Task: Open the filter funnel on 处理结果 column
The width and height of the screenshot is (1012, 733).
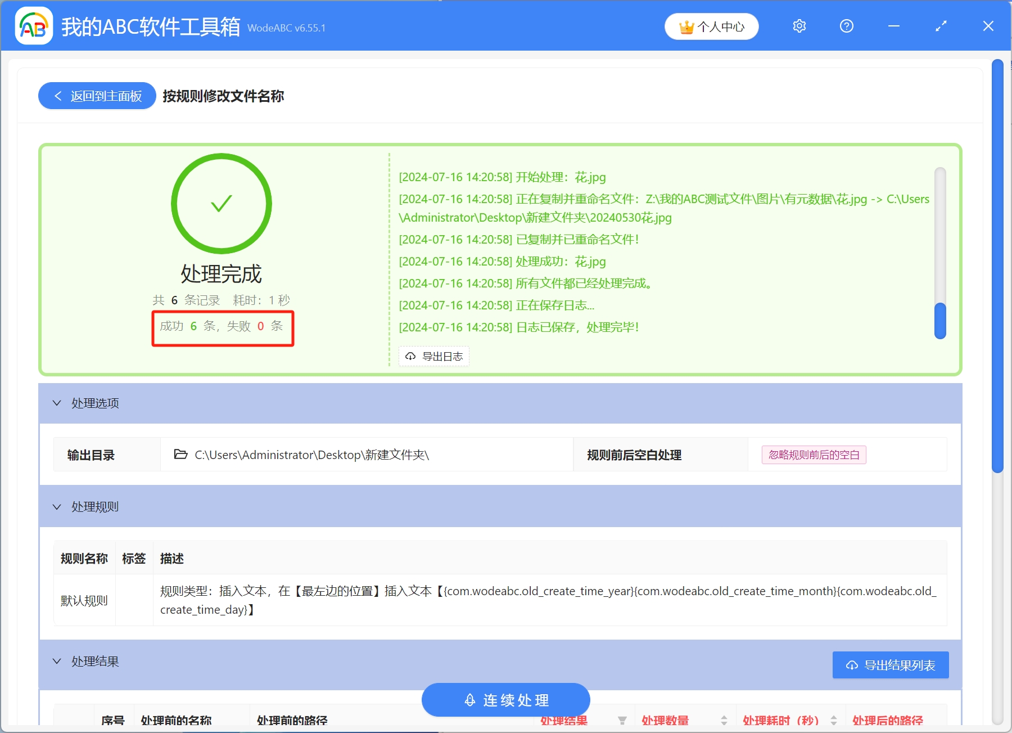Action: click(x=622, y=721)
